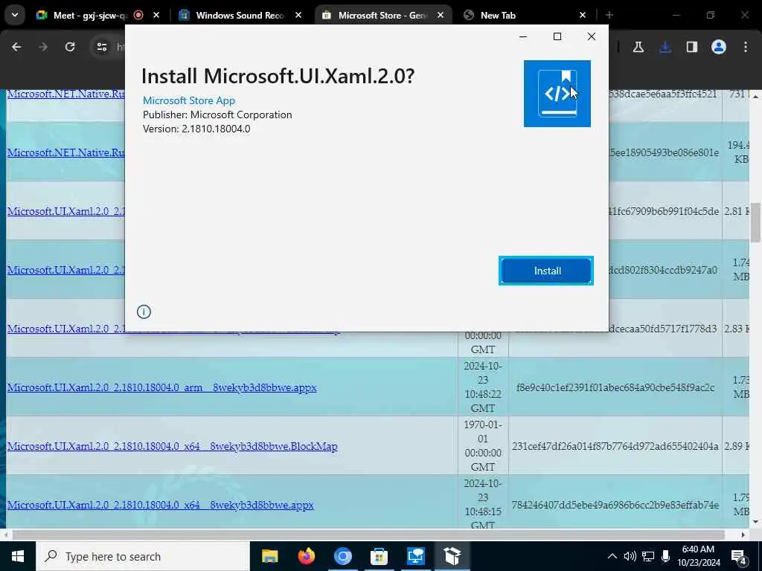The width and height of the screenshot is (762, 571).
Task: Open Chrome downloads icon
Action: [665, 47]
